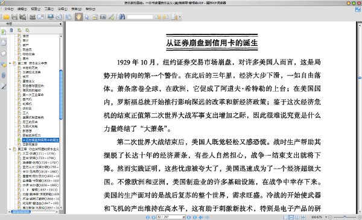Click the previous view blue back arrow

pos(201,217)
